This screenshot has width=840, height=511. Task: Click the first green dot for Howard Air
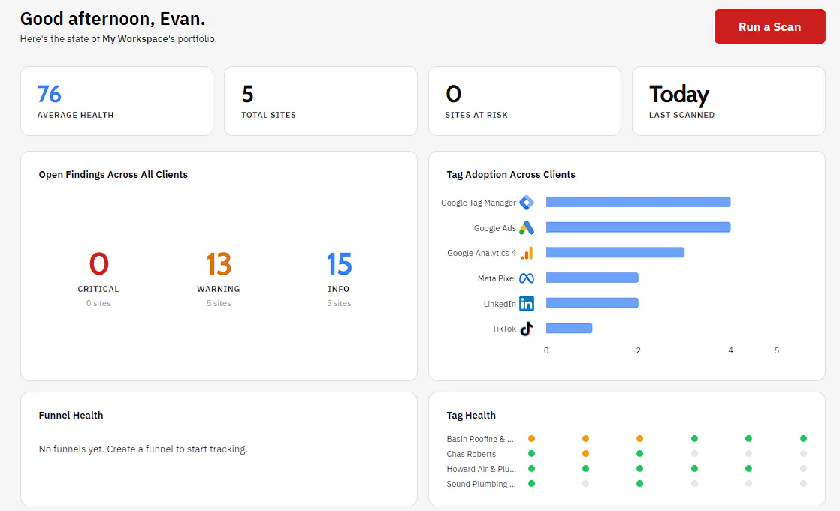[531, 468]
